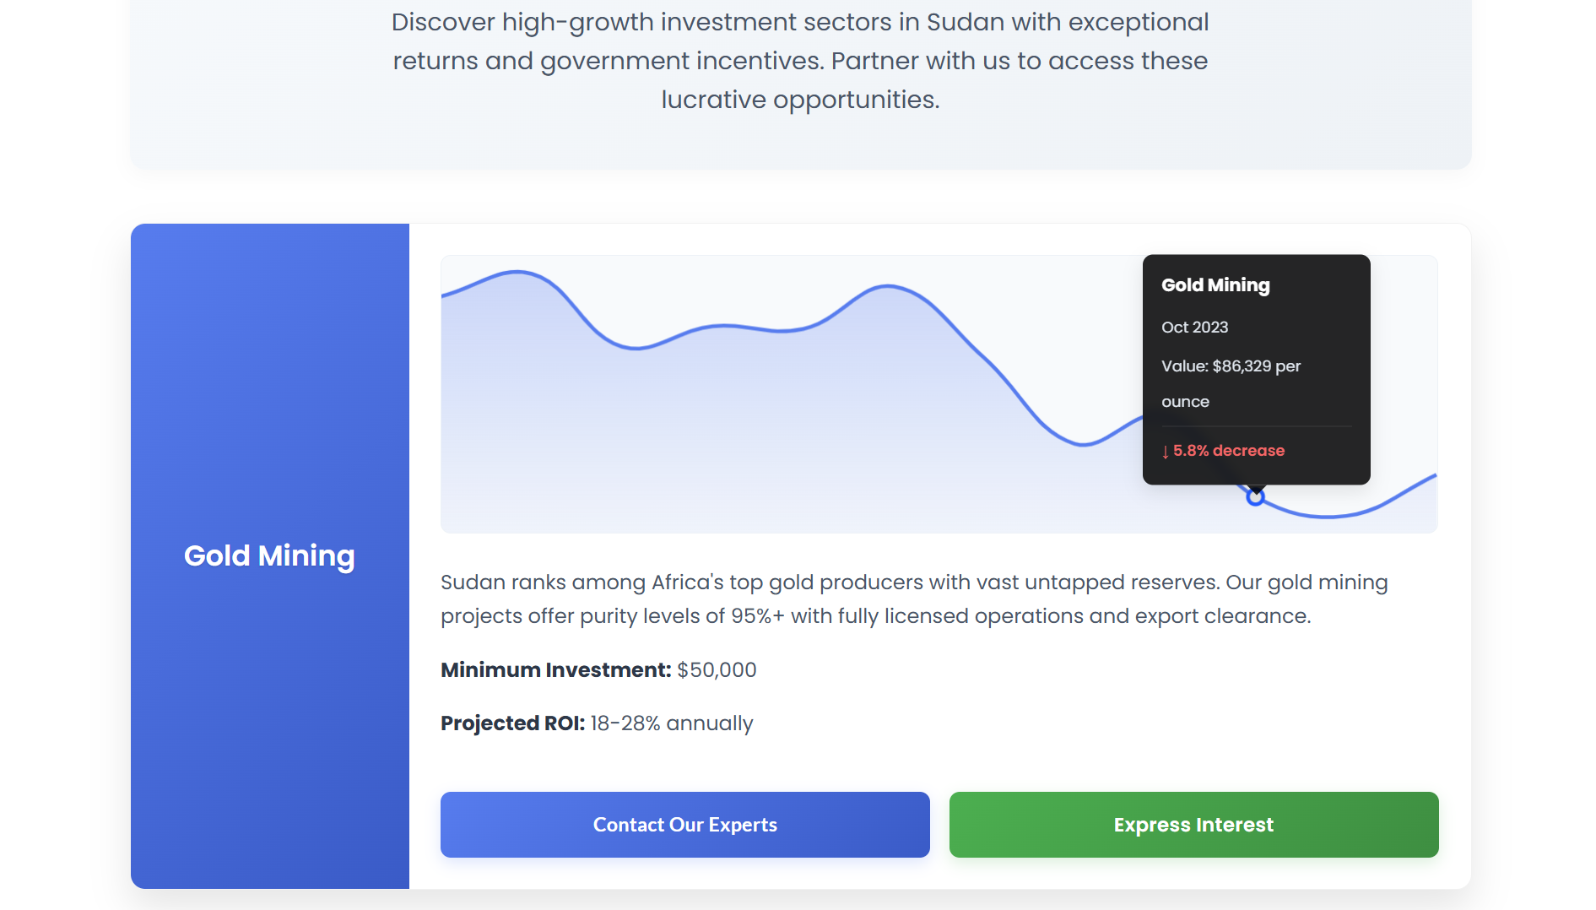Screen dimensions: 1596x910
Task: Click the Gold Mining heading in blue panel
Action: pos(269,555)
